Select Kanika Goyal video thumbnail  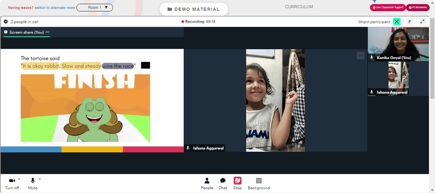point(398,44)
